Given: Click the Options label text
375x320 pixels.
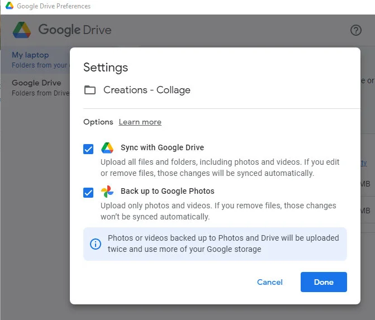Looking at the screenshot, I should tap(98, 122).
